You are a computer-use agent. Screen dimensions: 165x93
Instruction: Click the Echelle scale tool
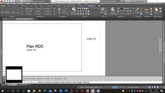coord(38,14)
